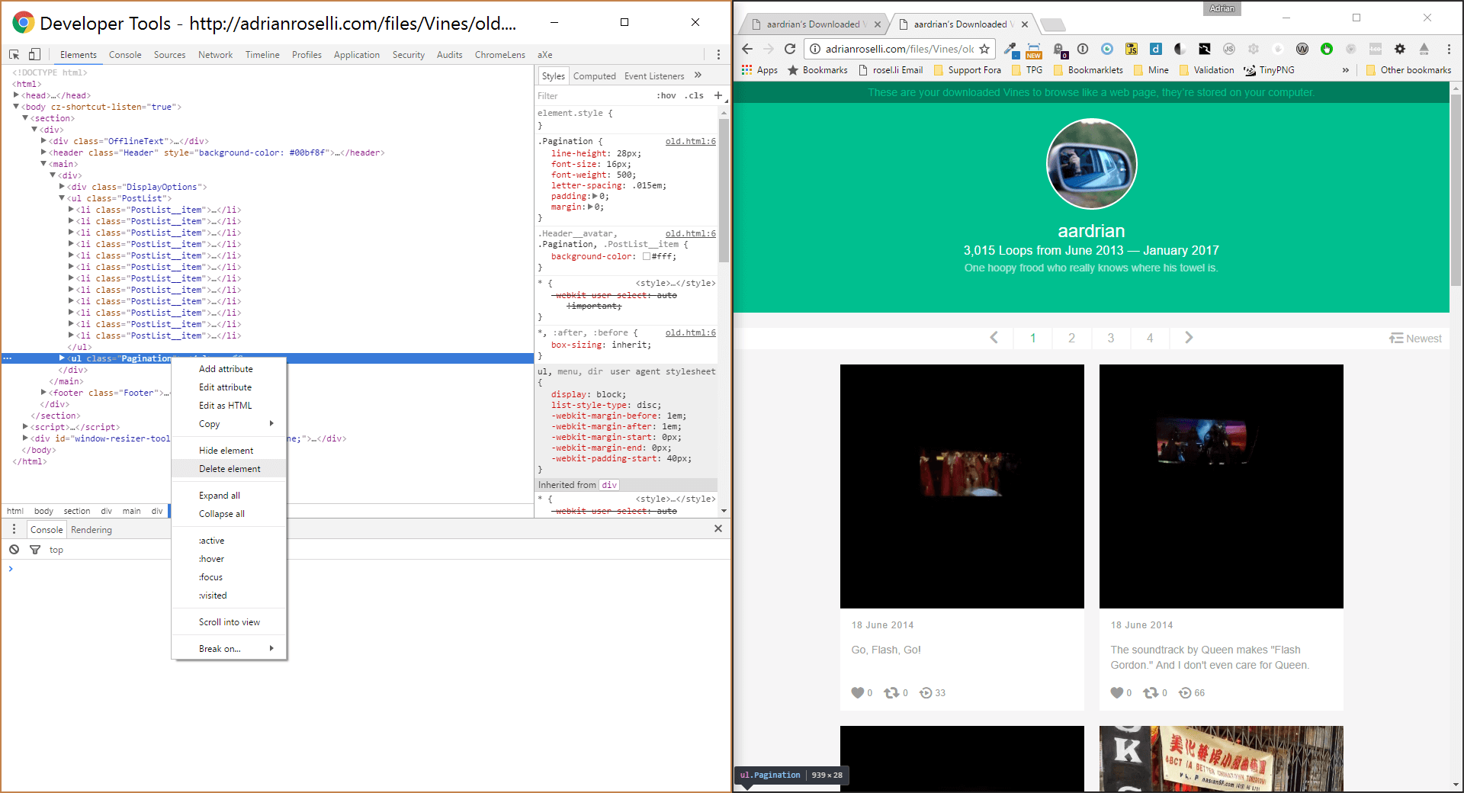Click revine icon on Go, Flash, Go! post

pyautogui.click(x=891, y=693)
